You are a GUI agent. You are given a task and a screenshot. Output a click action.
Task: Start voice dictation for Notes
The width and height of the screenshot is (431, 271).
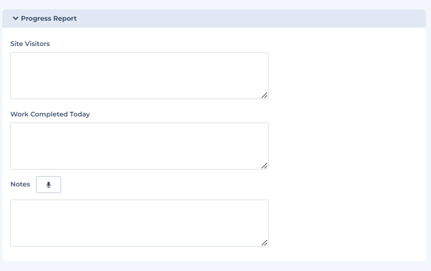coord(48,185)
